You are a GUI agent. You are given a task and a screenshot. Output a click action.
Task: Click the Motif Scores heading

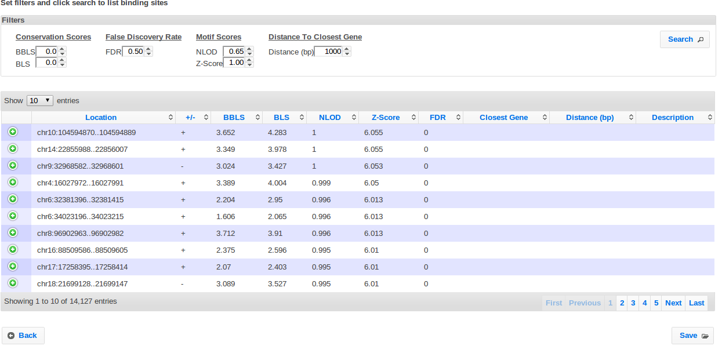tap(219, 37)
